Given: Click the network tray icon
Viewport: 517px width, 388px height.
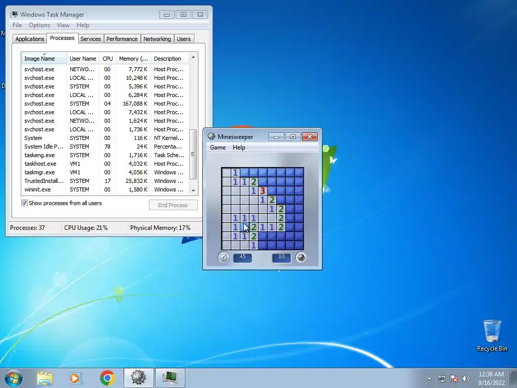Looking at the screenshot, I should pos(441,378).
